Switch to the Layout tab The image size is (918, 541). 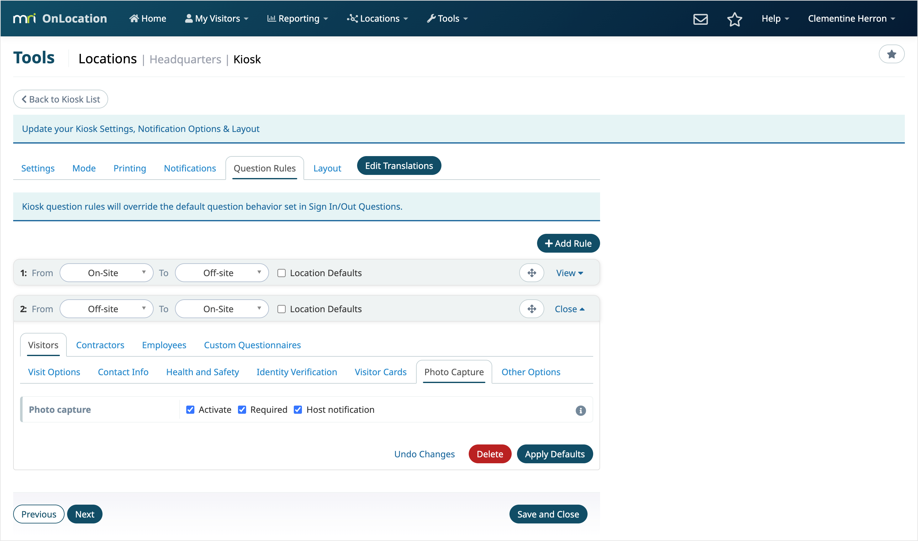pyautogui.click(x=327, y=168)
